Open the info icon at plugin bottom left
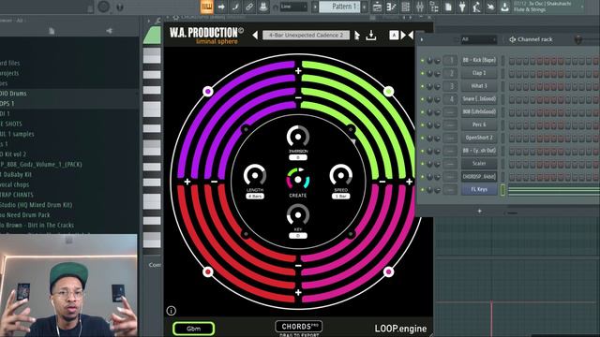600x337 pixels. 171,311
